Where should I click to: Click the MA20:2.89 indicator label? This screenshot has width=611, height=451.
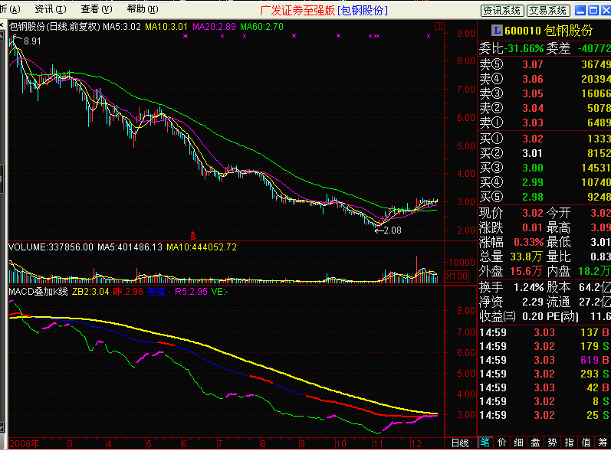[214, 27]
